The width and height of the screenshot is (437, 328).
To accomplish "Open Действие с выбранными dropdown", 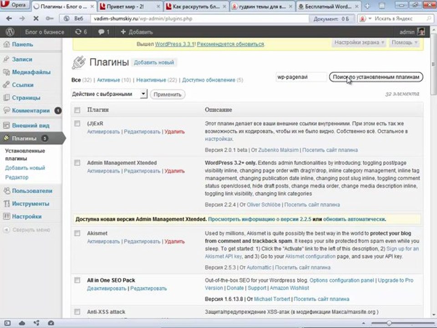I will point(109,94).
